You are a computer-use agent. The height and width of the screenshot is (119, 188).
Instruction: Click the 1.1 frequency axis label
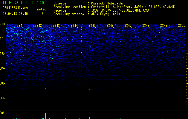tap(3, 39)
